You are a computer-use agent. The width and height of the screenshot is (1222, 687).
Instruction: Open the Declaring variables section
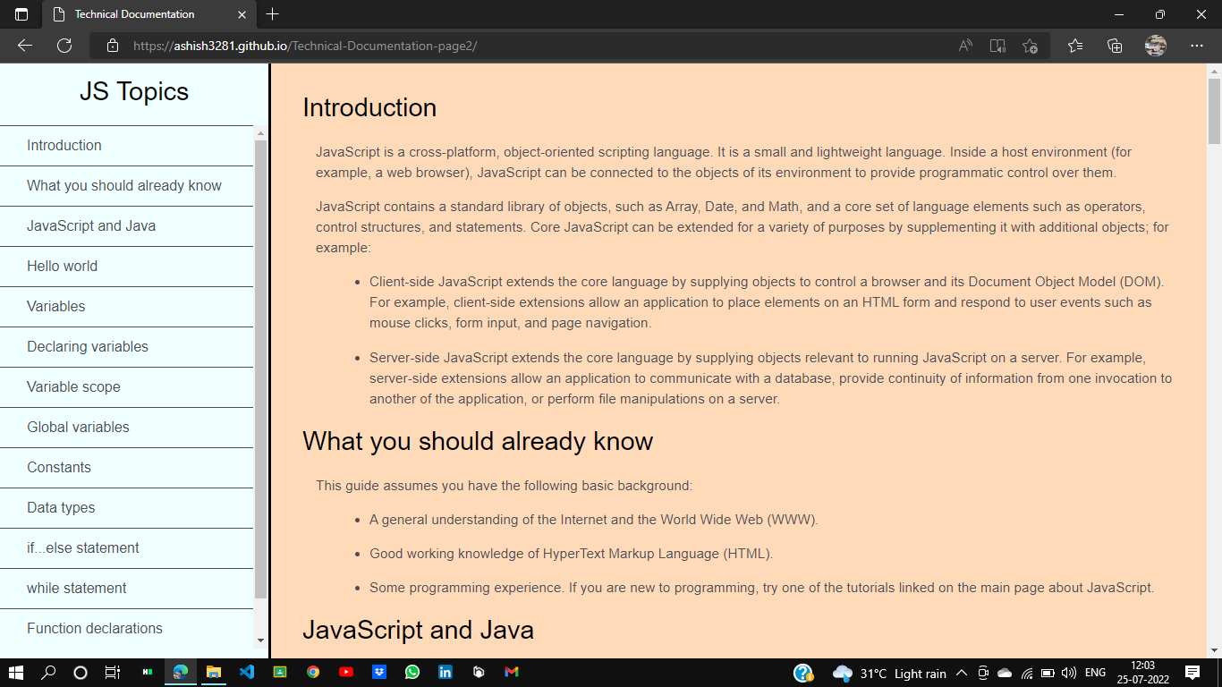[87, 347]
